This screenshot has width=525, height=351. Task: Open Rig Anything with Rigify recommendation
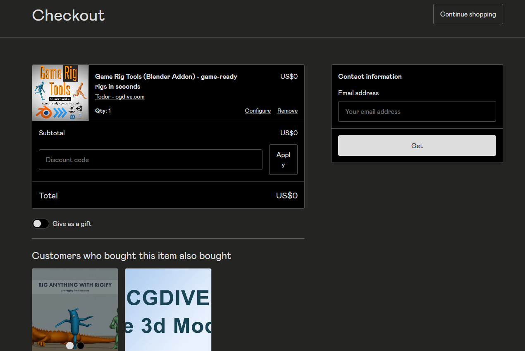point(75,310)
